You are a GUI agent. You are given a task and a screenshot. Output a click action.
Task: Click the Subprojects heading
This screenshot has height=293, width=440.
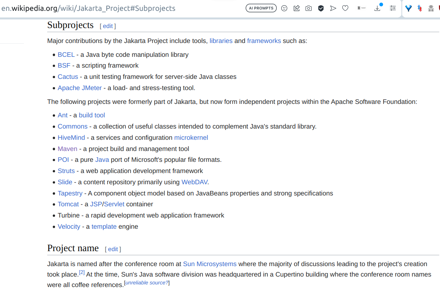pyautogui.click(x=70, y=25)
